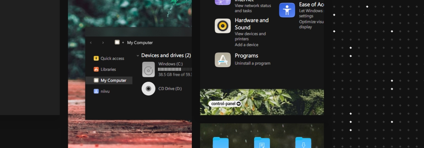This screenshot has height=148, width=424.
Task: Click the back arrow in My Computer window
Action: [x=91, y=43]
